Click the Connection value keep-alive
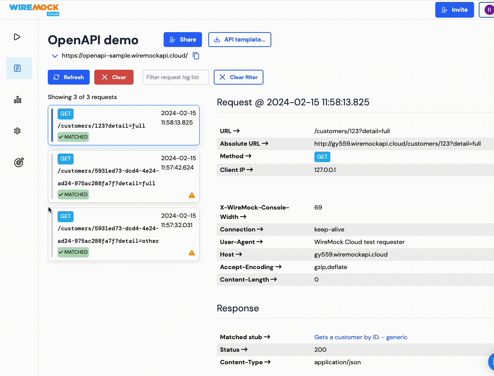The width and height of the screenshot is (494, 376). (x=329, y=230)
